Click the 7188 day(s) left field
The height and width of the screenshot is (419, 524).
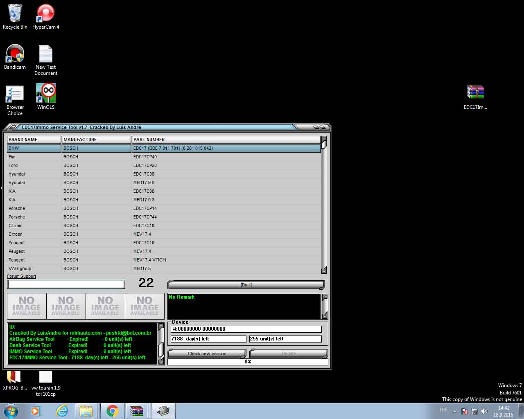[x=208, y=339]
